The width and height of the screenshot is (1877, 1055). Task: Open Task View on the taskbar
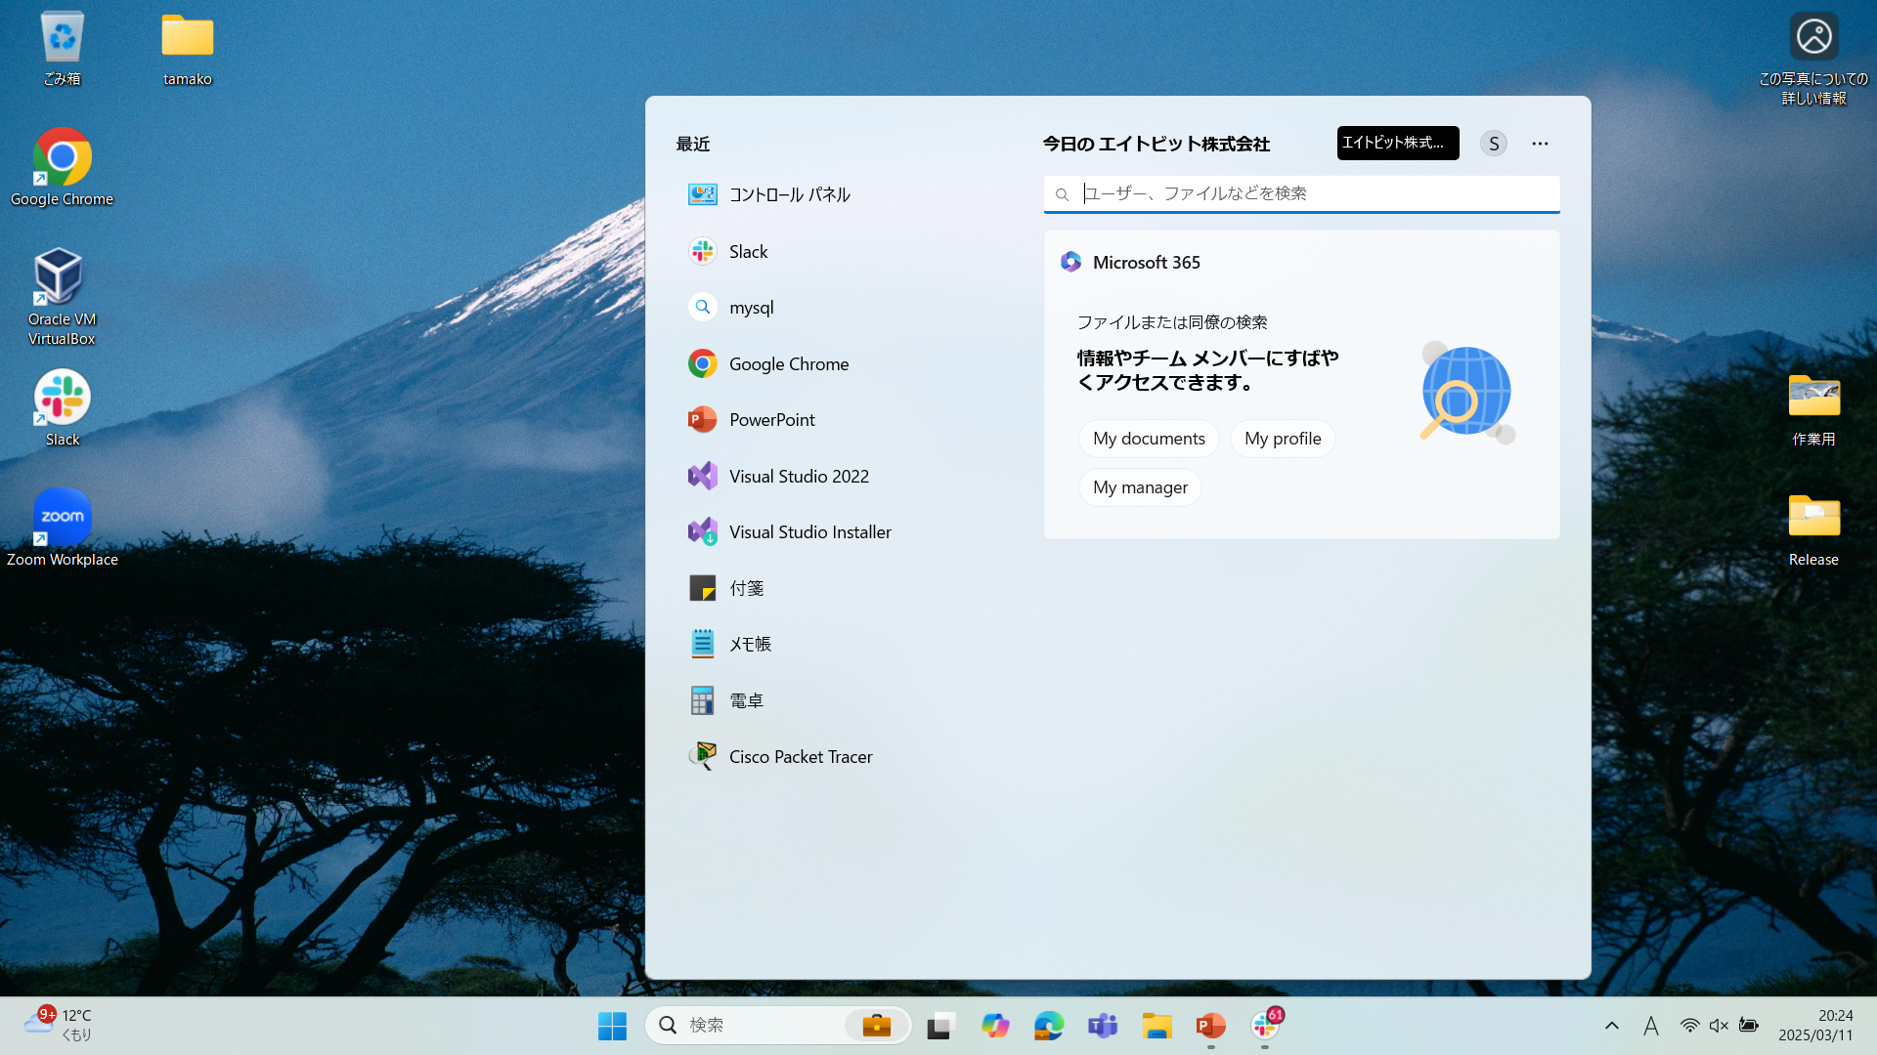point(939,1026)
